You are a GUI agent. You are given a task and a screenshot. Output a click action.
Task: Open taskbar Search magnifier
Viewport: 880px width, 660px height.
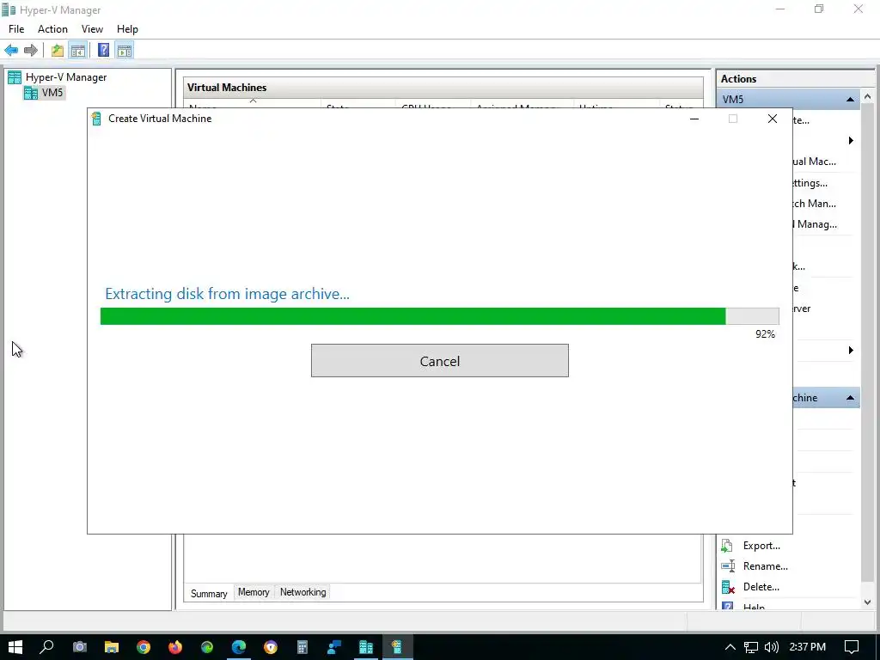(x=47, y=647)
